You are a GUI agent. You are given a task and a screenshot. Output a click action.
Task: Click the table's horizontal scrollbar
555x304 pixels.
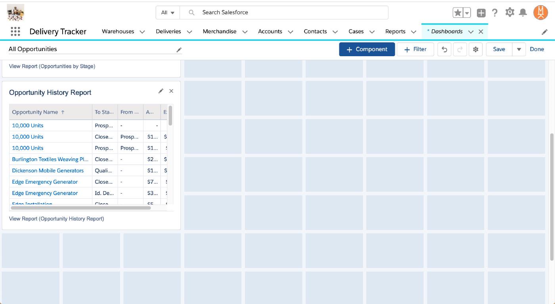[x=81, y=207]
